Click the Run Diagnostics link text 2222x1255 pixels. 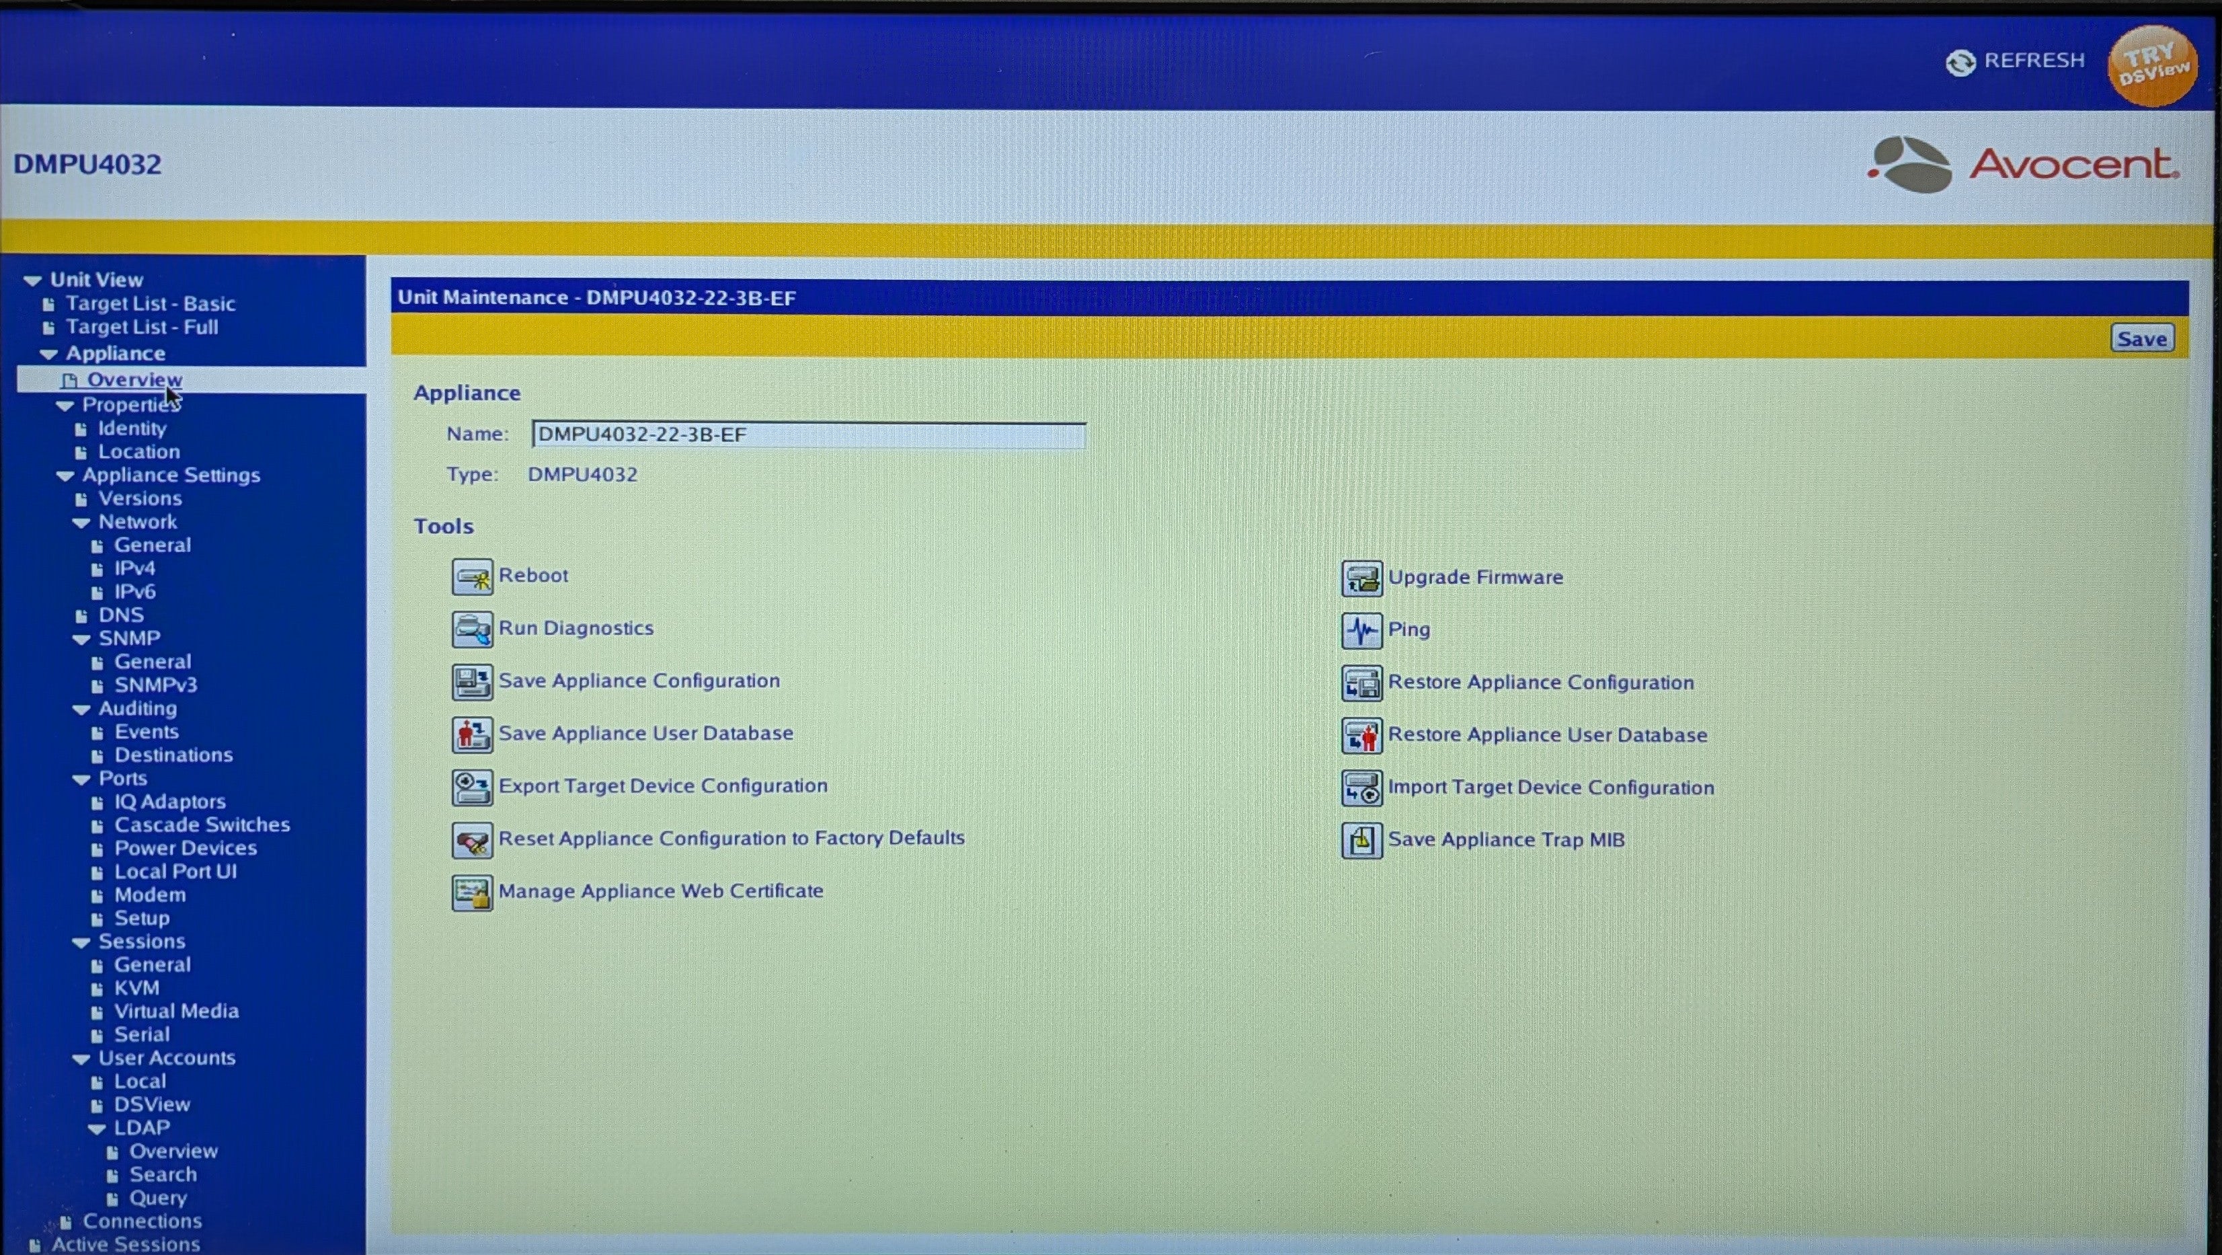(576, 628)
